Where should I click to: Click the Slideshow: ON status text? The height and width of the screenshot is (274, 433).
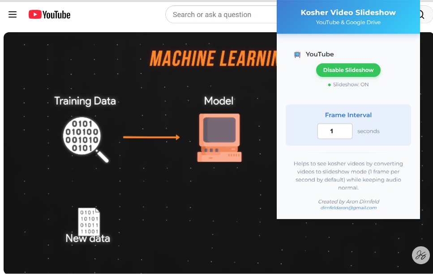click(x=351, y=84)
